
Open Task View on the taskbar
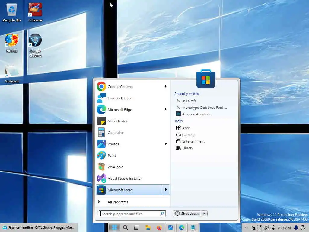pos(136,227)
